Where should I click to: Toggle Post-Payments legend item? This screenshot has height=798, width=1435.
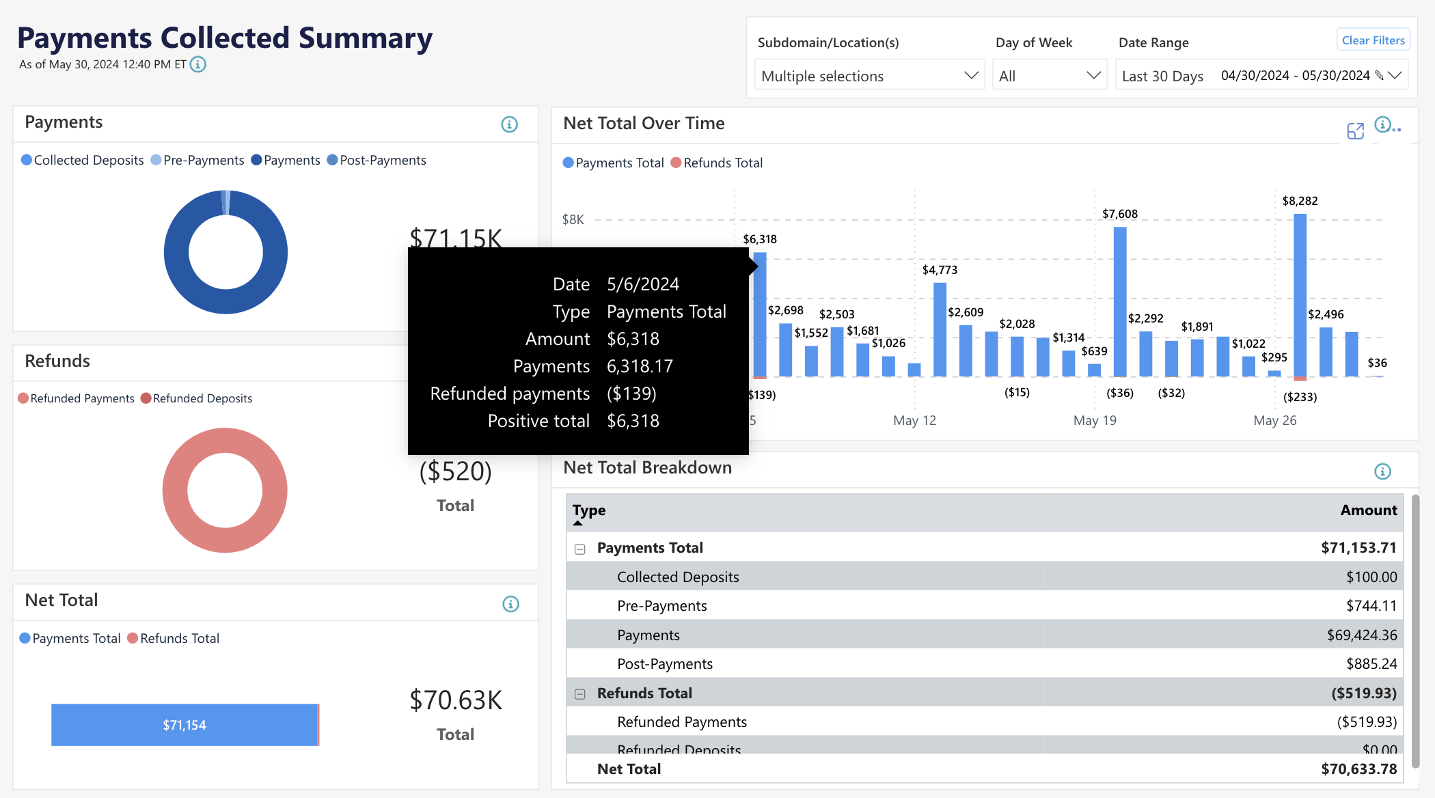click(x=377, y=160)
